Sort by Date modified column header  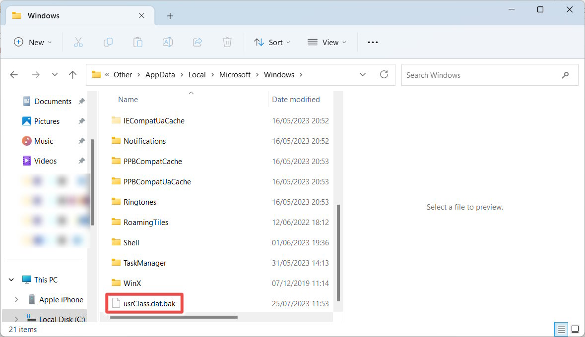pos(296,100)
